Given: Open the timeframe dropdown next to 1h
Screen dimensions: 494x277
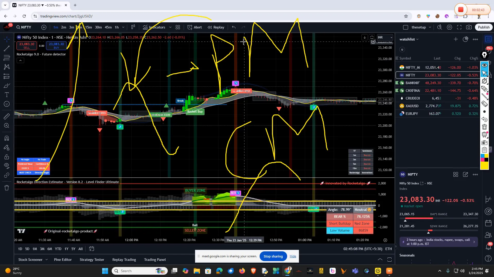Looking at the screenshot, I should [x=123, y=27].
